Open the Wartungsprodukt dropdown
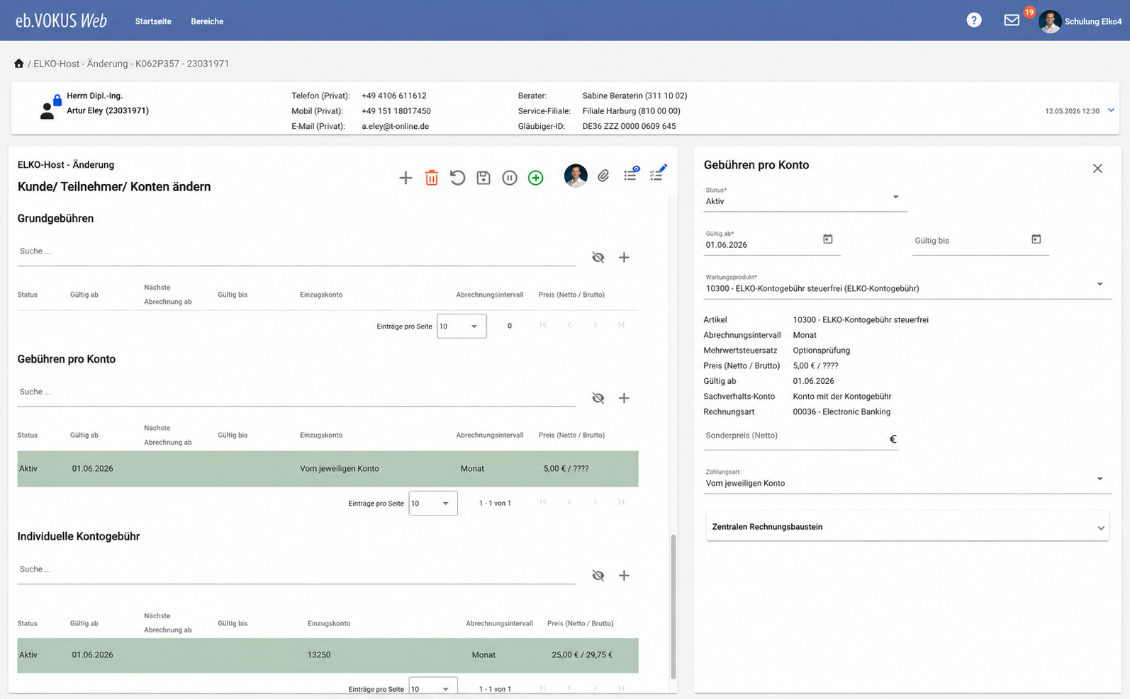The image size is (1130, 699). (x=907, y=285)
